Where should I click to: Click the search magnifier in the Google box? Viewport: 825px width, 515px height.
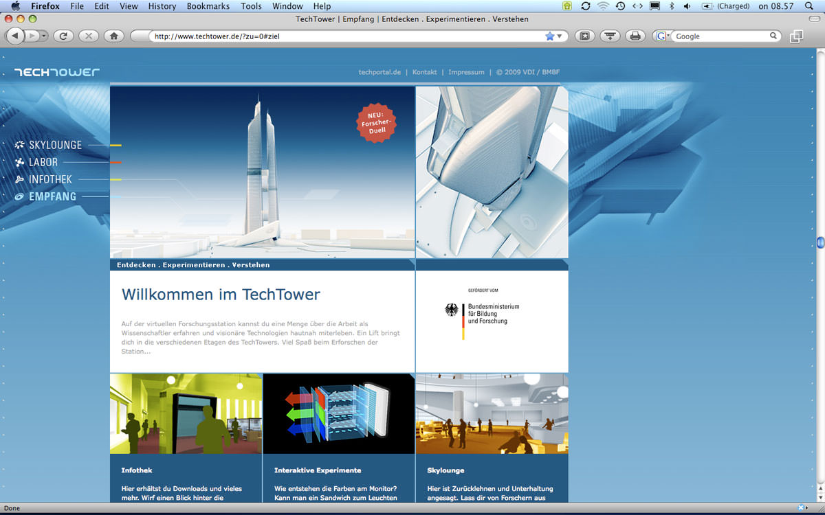coord(773,36)
